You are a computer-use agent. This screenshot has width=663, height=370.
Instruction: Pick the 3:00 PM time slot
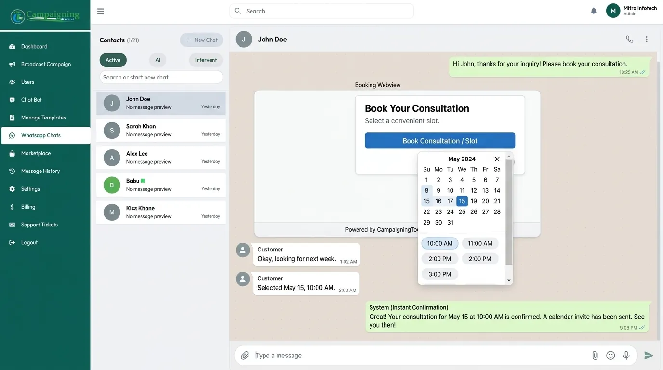pos(440,274)
